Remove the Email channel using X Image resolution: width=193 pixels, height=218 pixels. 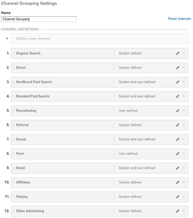(184, 168)
